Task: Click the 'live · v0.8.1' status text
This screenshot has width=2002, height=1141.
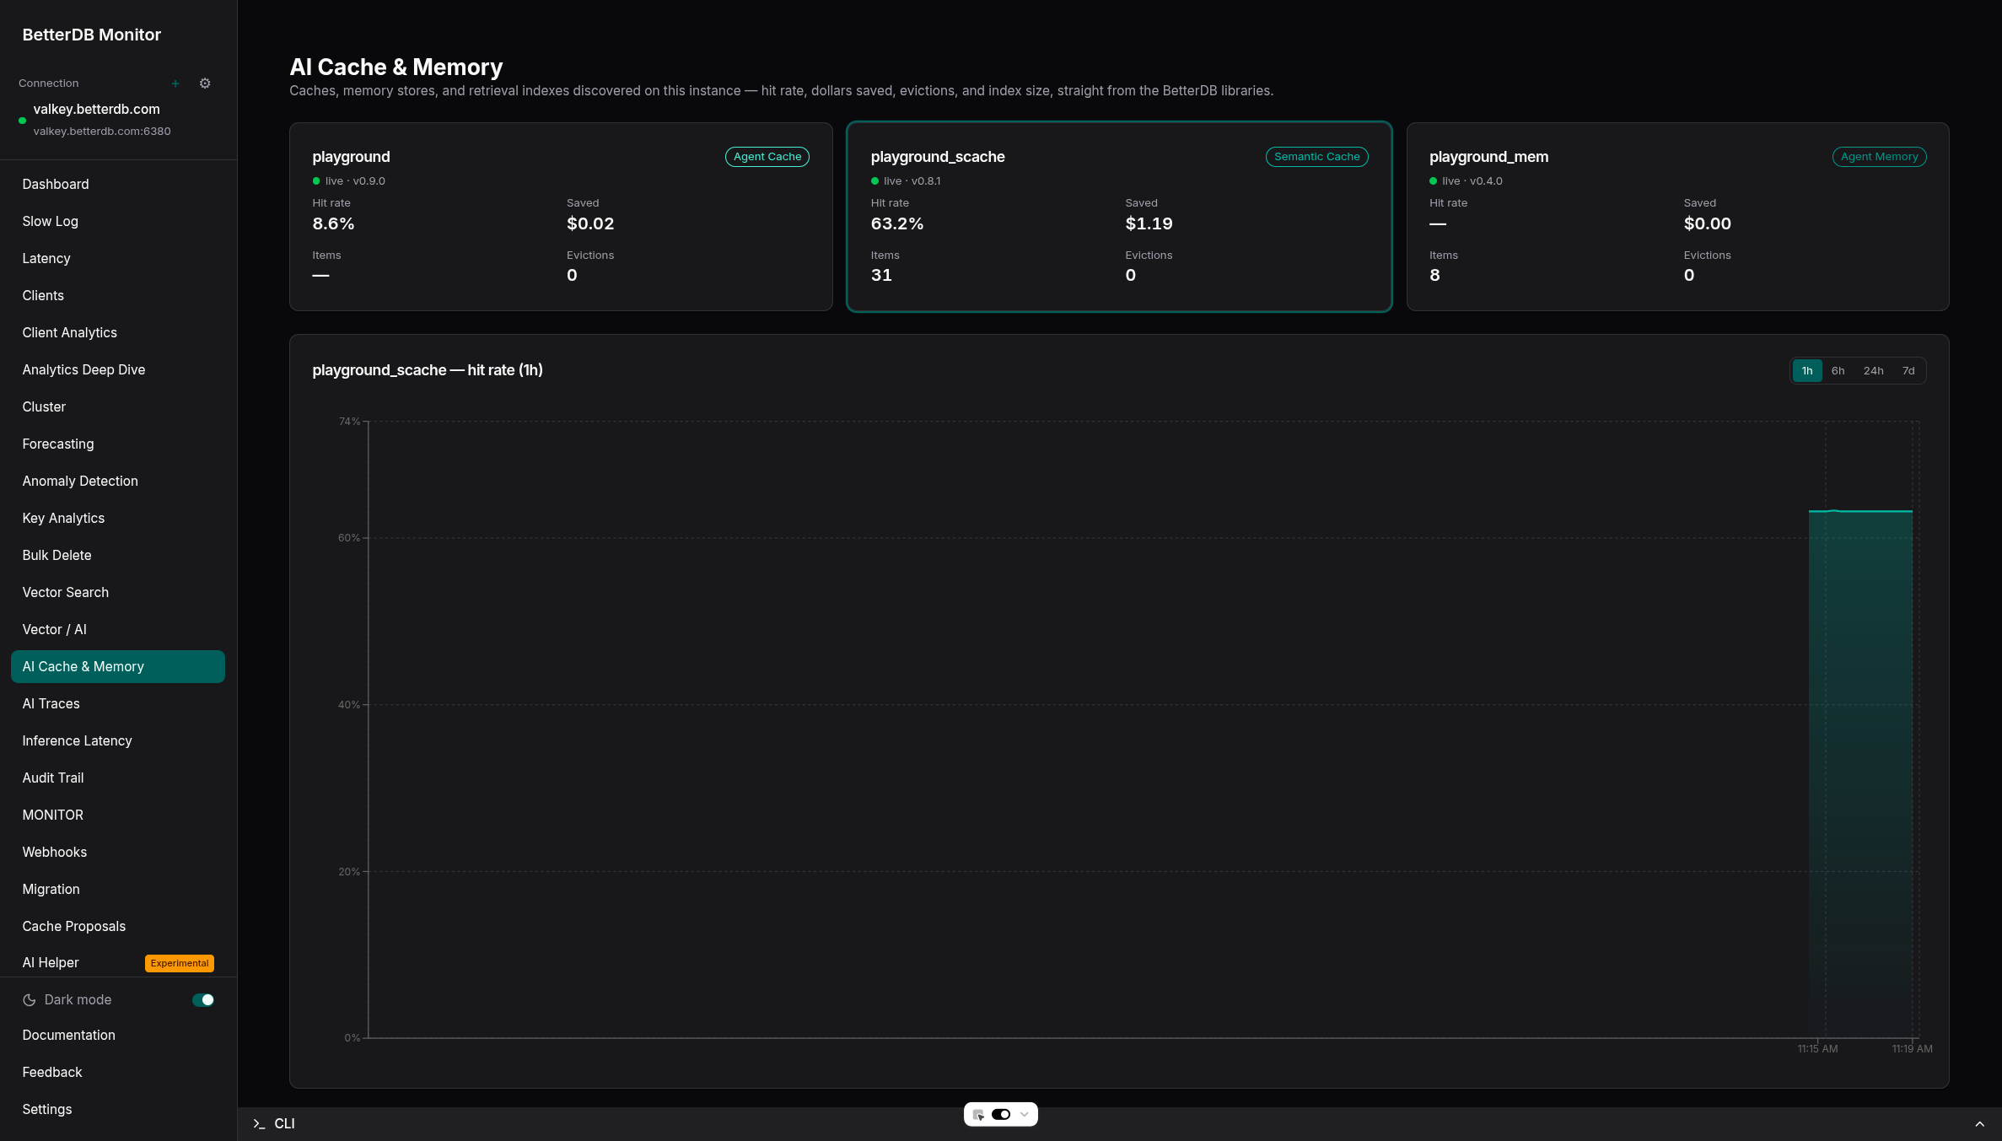Action: (x=912, y=181)
